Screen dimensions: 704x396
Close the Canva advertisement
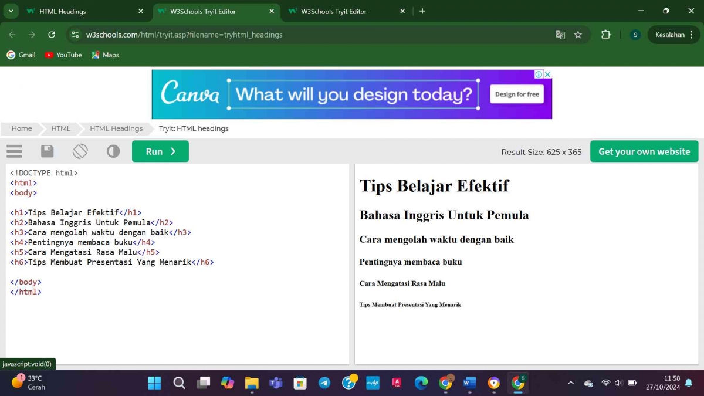(x=547, y=75)
